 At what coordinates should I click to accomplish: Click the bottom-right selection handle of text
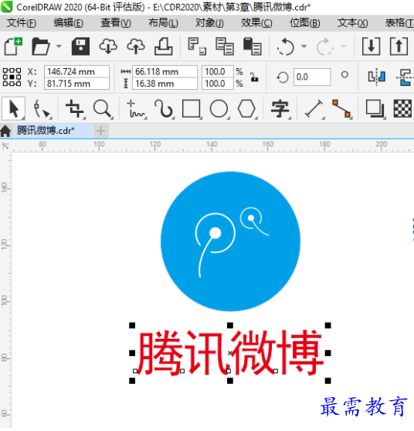(x=327, y=381)
